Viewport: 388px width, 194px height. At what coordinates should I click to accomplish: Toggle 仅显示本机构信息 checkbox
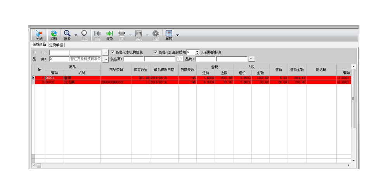(x=113, y=52)
